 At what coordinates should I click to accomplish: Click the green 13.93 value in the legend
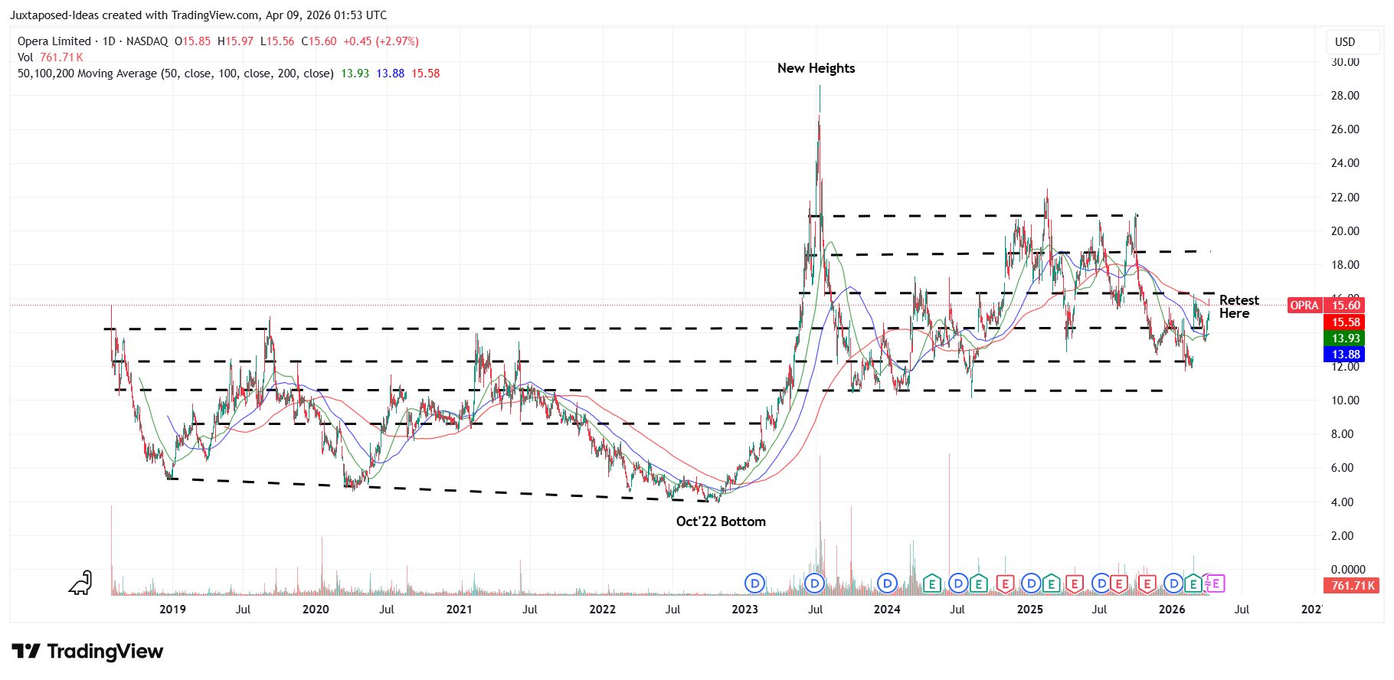point(355,74)
